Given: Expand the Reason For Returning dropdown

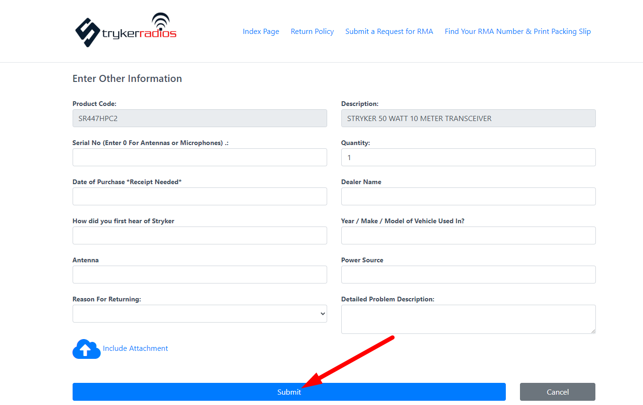Looking at the screenshot, I should coord(199,314).
